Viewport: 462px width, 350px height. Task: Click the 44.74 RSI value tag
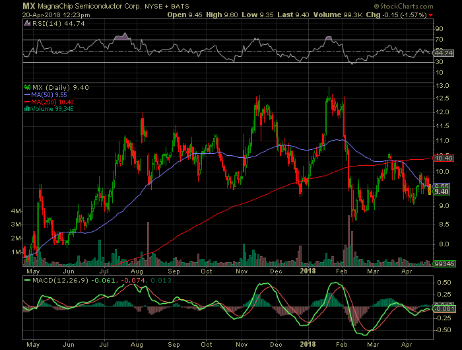click(x=444, y=53)
